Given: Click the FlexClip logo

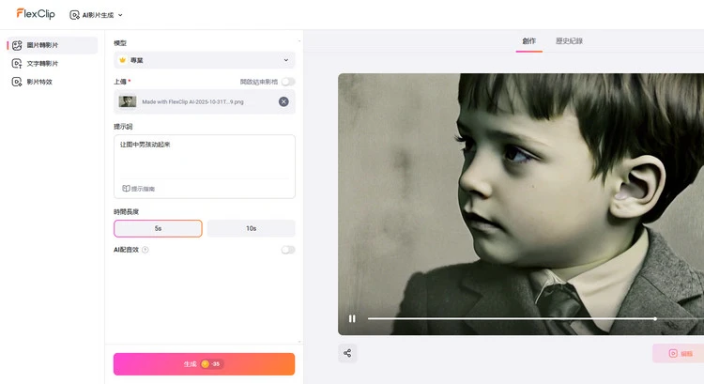Looking at the screenshot, I should coord(38,14).
